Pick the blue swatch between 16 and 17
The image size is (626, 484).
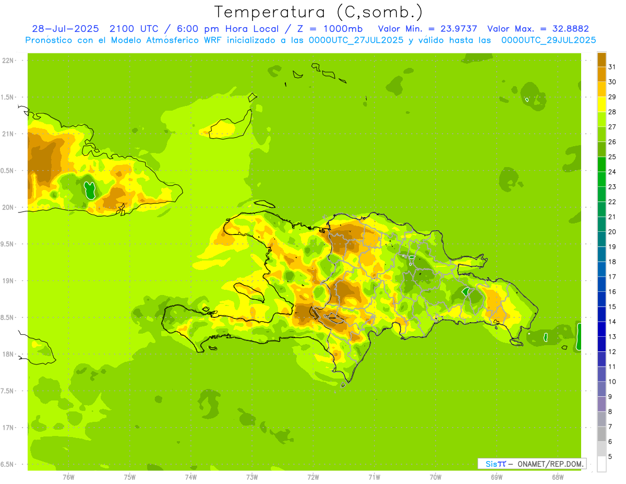click(601, 284)
